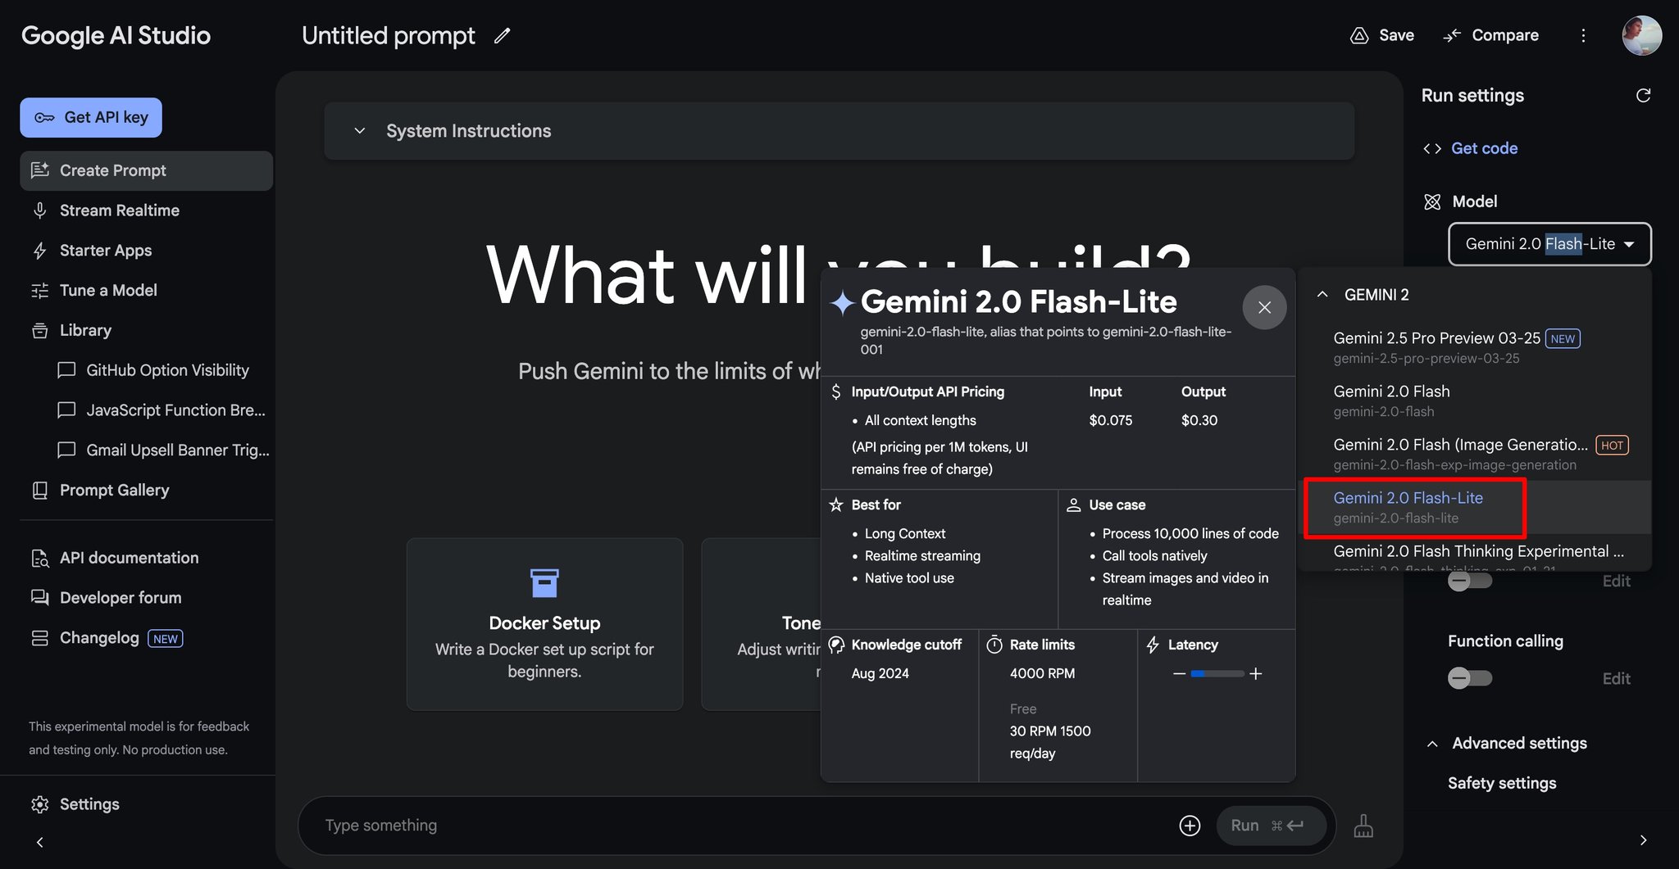
Task: Open Stream Realtime
Action: click(120, 210)
